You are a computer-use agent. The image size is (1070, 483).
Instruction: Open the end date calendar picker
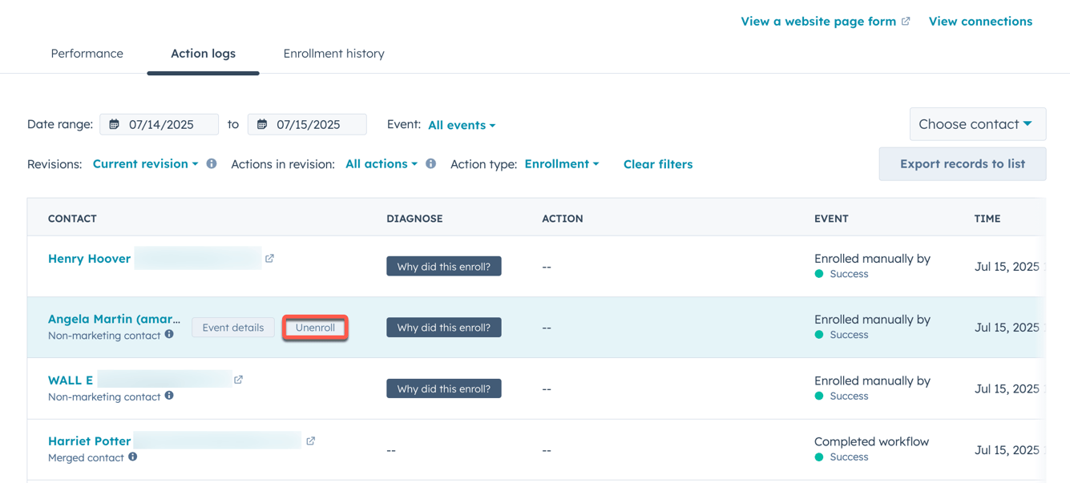[261, 124]
